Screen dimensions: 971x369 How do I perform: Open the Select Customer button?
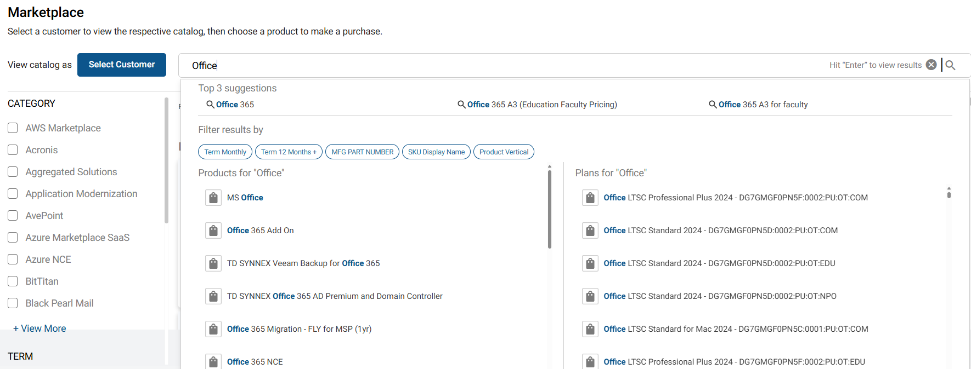click(122, 65)
